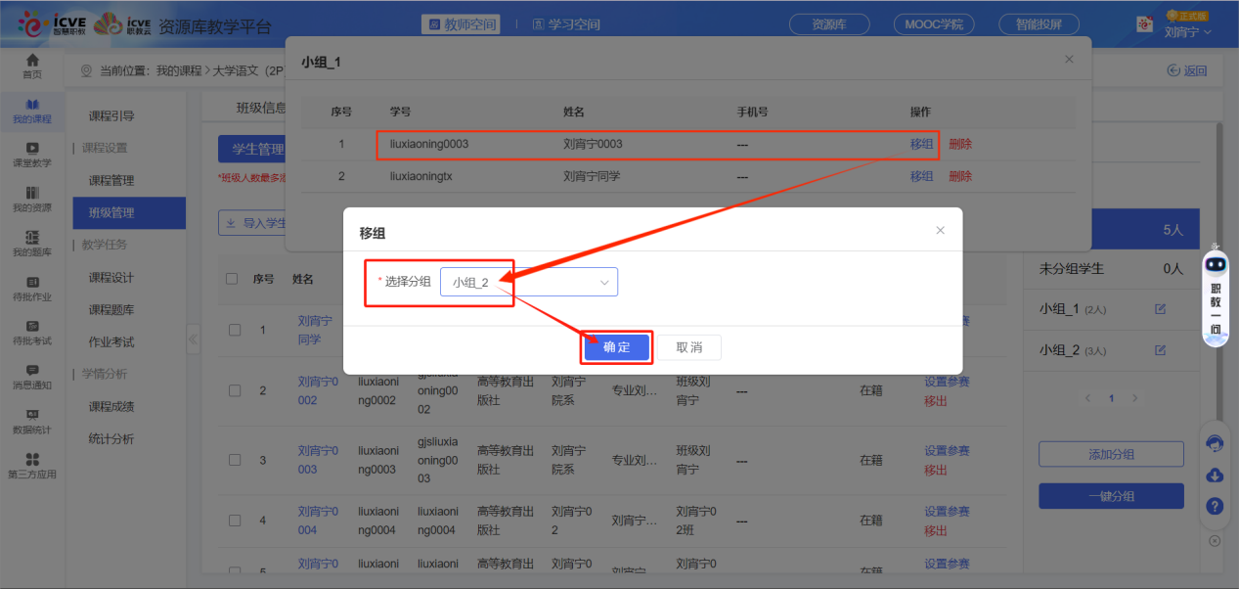Select 课程设计 in the course menu
Screen dimensions: 1239x589
pyautogui.click(x=111, y=277)
